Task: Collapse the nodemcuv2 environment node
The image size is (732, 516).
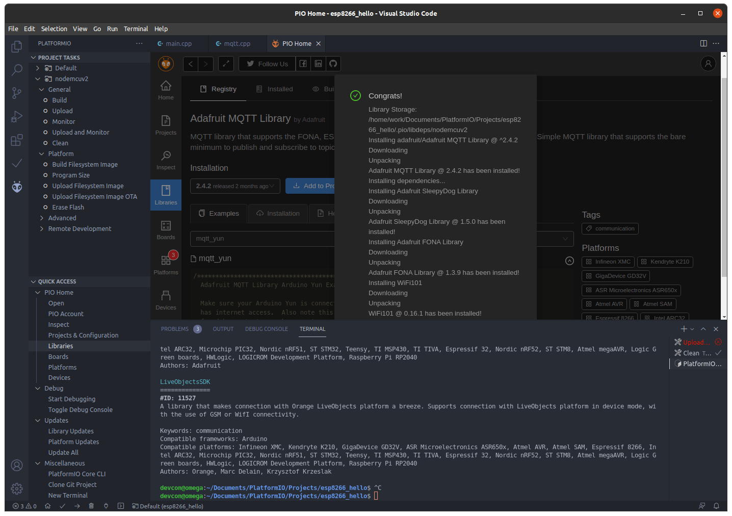Action: 38,79
